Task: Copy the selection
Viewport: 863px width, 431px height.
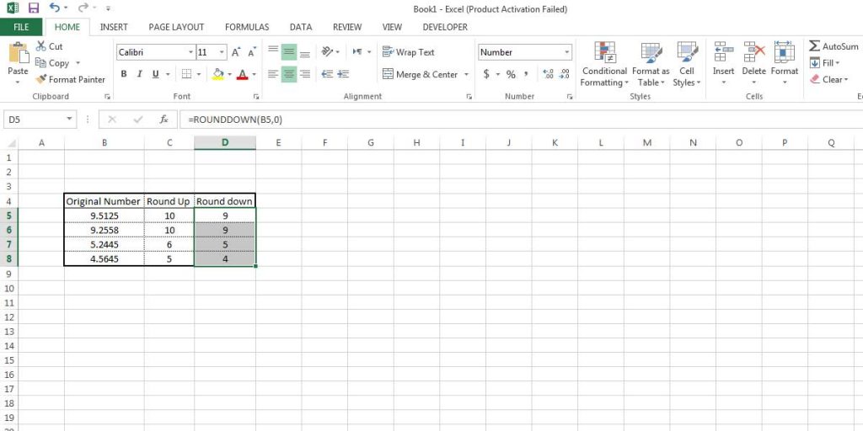Action: pos(52,63)
